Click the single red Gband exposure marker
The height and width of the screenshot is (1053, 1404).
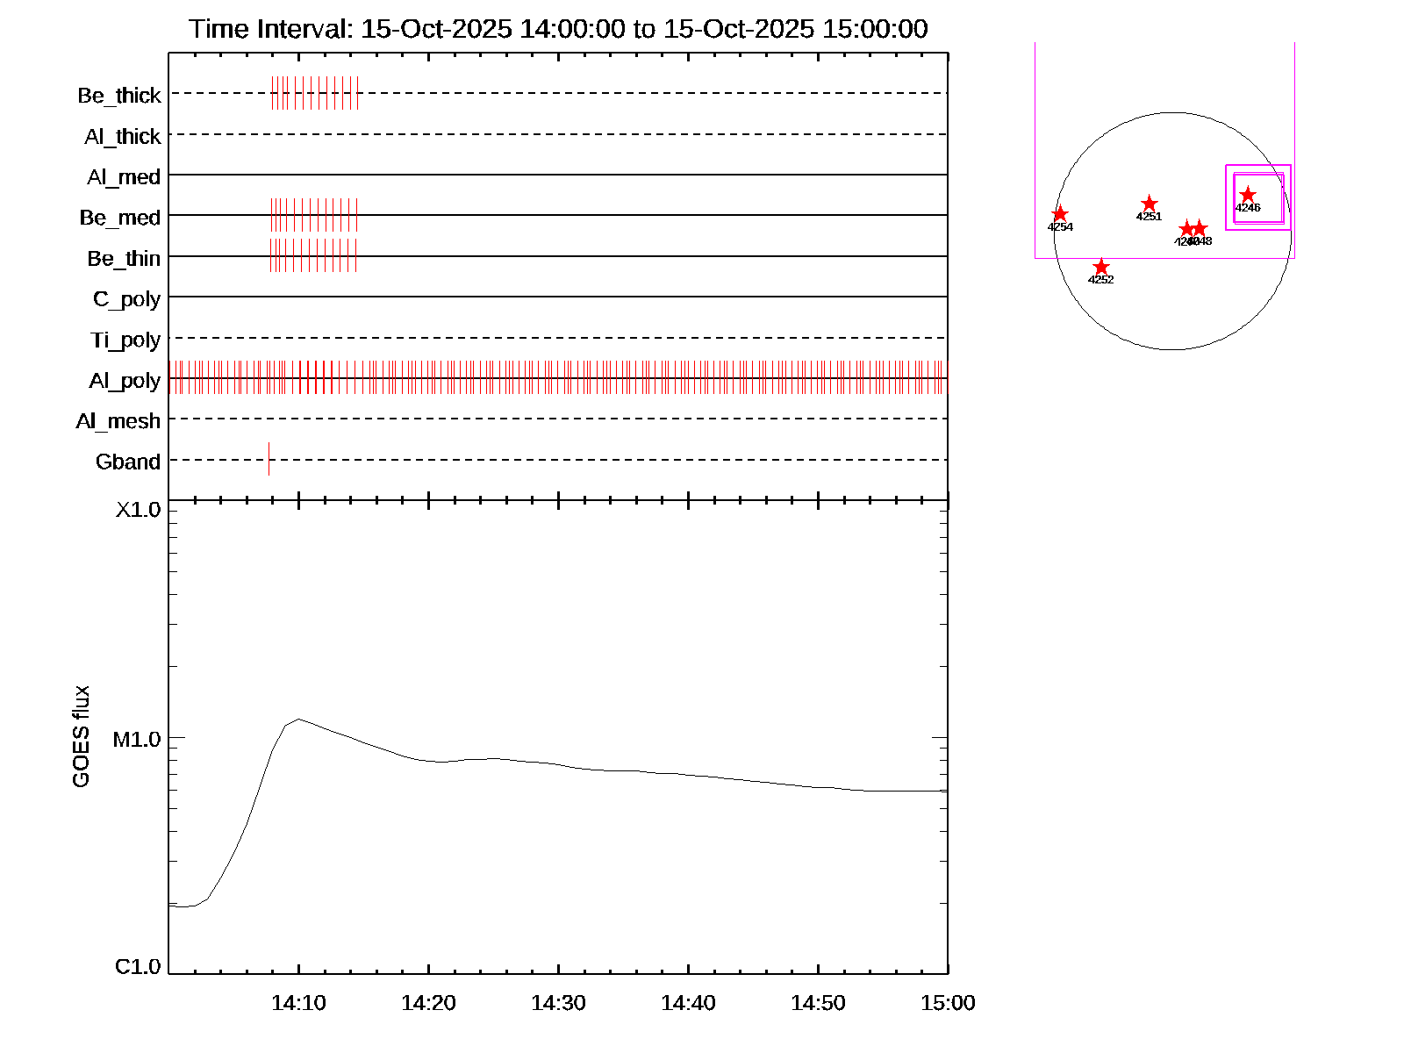[x=269, y=459]
